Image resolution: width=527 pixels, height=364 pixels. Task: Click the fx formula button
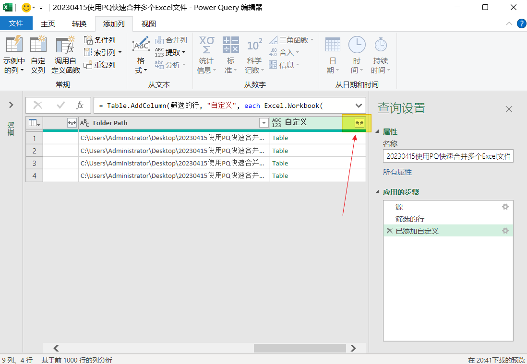pos(80,106)
